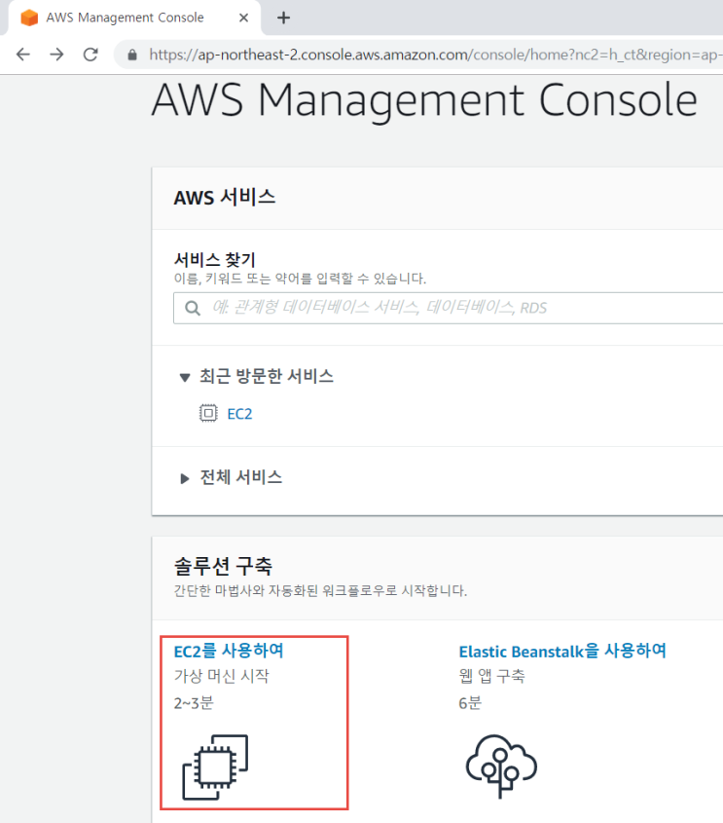
Task: Select the AWS Management Console tab
Action: [x=134, y=18]
